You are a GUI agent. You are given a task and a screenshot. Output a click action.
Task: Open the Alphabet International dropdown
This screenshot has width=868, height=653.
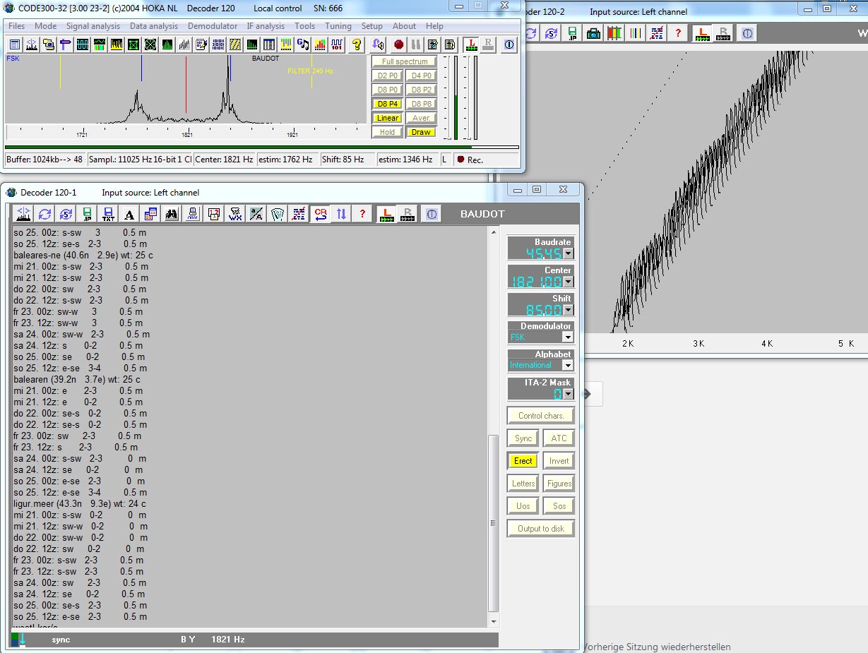pyautogui.click(x=568, y=365)
